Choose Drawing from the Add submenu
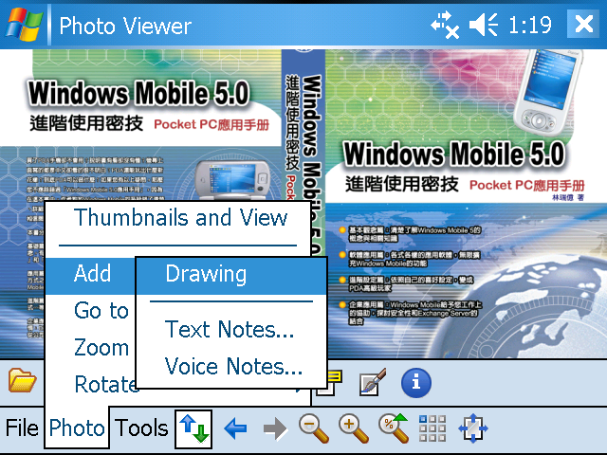 [x=231, y=274]
